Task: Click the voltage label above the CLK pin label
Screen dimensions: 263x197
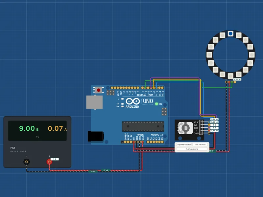Action: (214, 119)
